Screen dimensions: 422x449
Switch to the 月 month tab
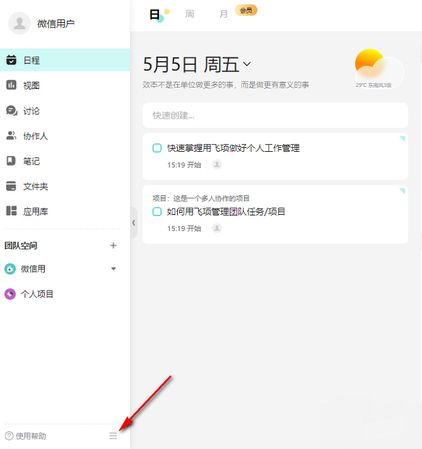(223, 14)
